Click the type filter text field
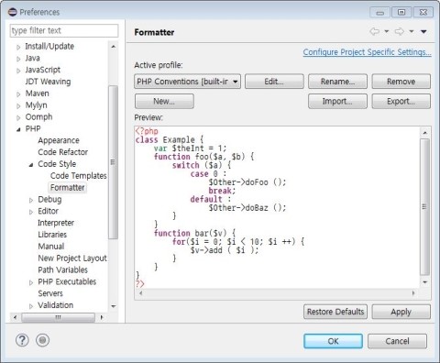440x363 pixels. click(64, 30)
